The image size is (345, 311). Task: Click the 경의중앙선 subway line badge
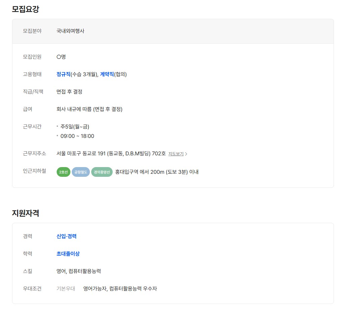(102, 172)
